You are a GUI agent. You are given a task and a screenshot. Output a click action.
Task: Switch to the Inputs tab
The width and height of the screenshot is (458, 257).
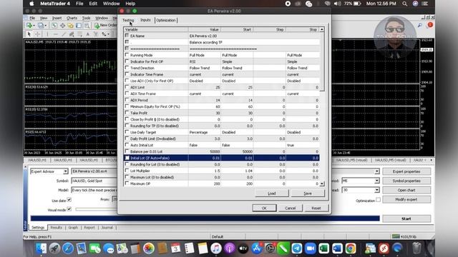click(145, 20)
